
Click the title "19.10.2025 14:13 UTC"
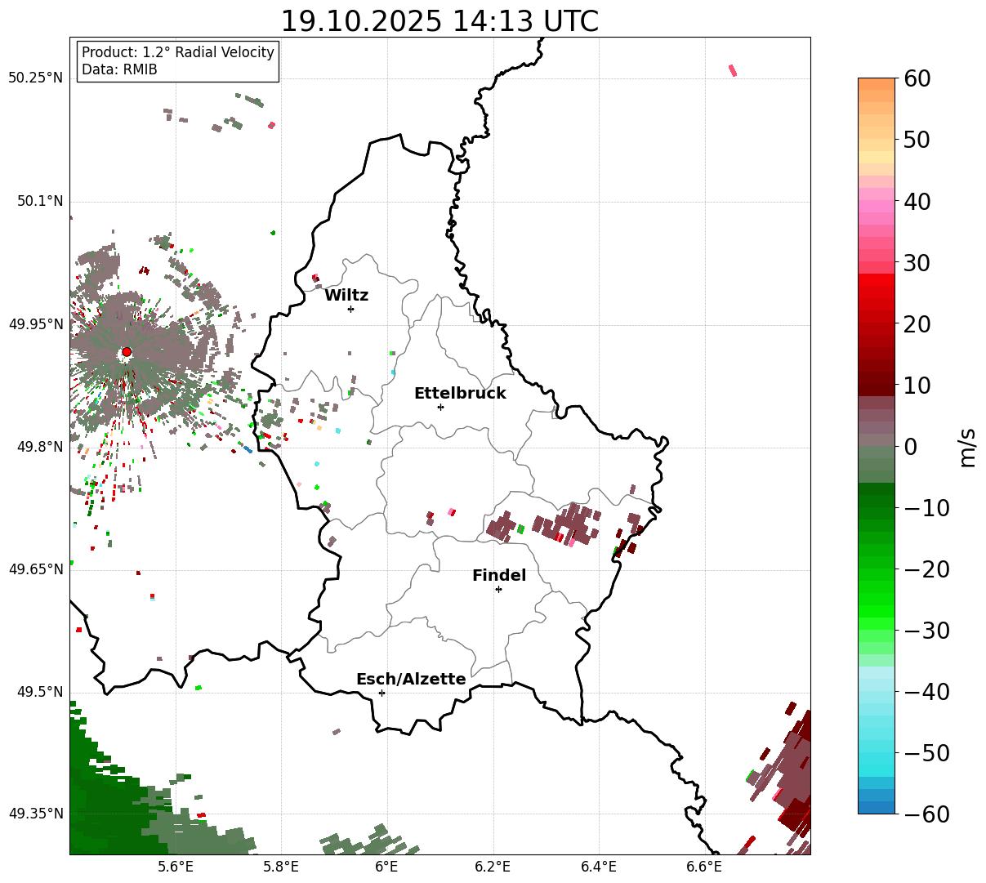click(439, 21)
